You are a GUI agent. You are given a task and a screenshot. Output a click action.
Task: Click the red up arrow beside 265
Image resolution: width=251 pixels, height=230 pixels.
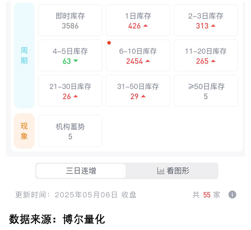click(213, 61)
